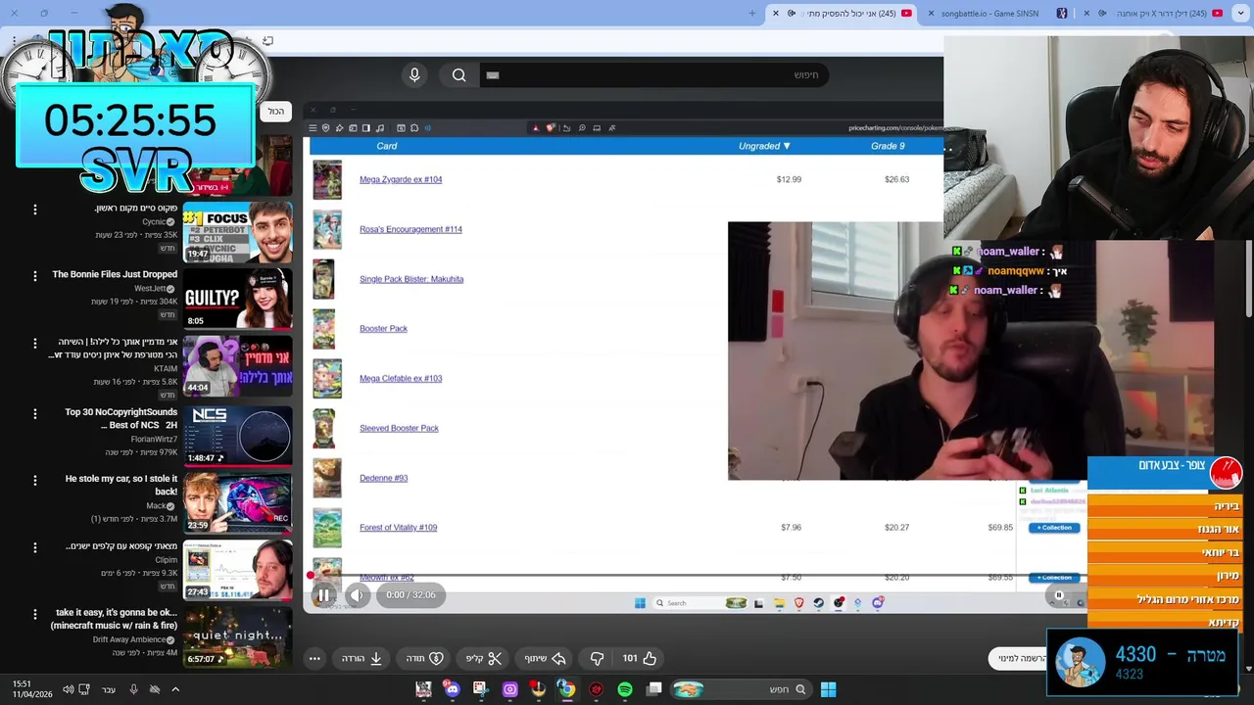Open Forest of Vitality #109 link
The width and height of the screenshot is (1254, 705).
tap(398, 528)
